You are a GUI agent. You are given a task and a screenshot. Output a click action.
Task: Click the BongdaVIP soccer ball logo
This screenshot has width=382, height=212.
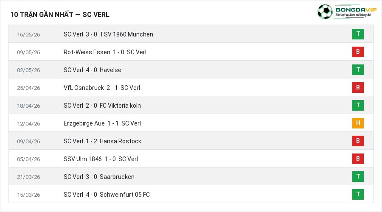[x=325, y=11]
